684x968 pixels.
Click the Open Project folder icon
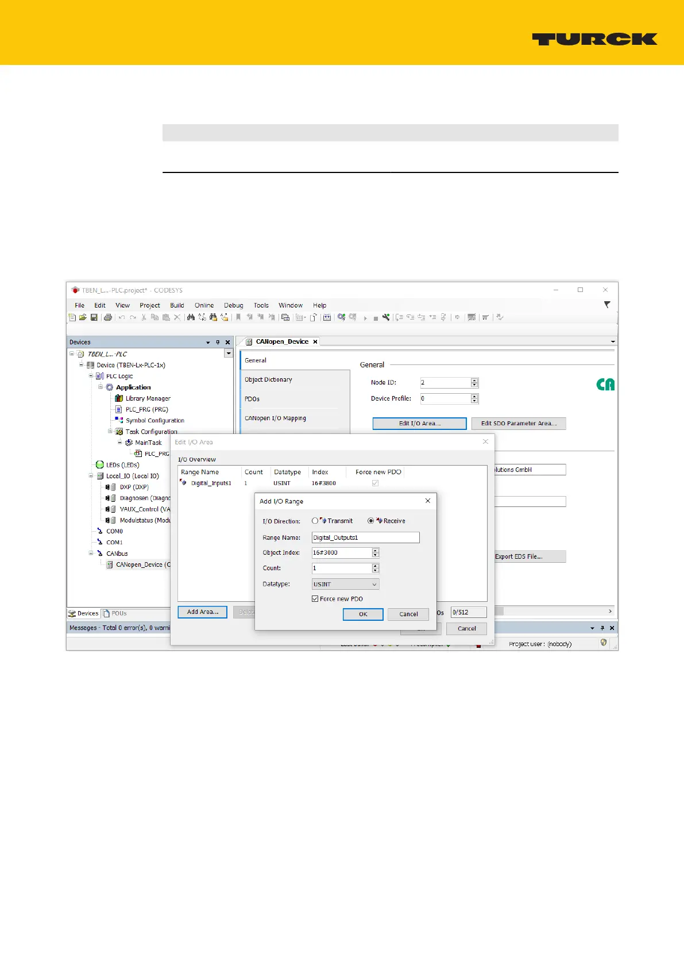pos(83,317)
